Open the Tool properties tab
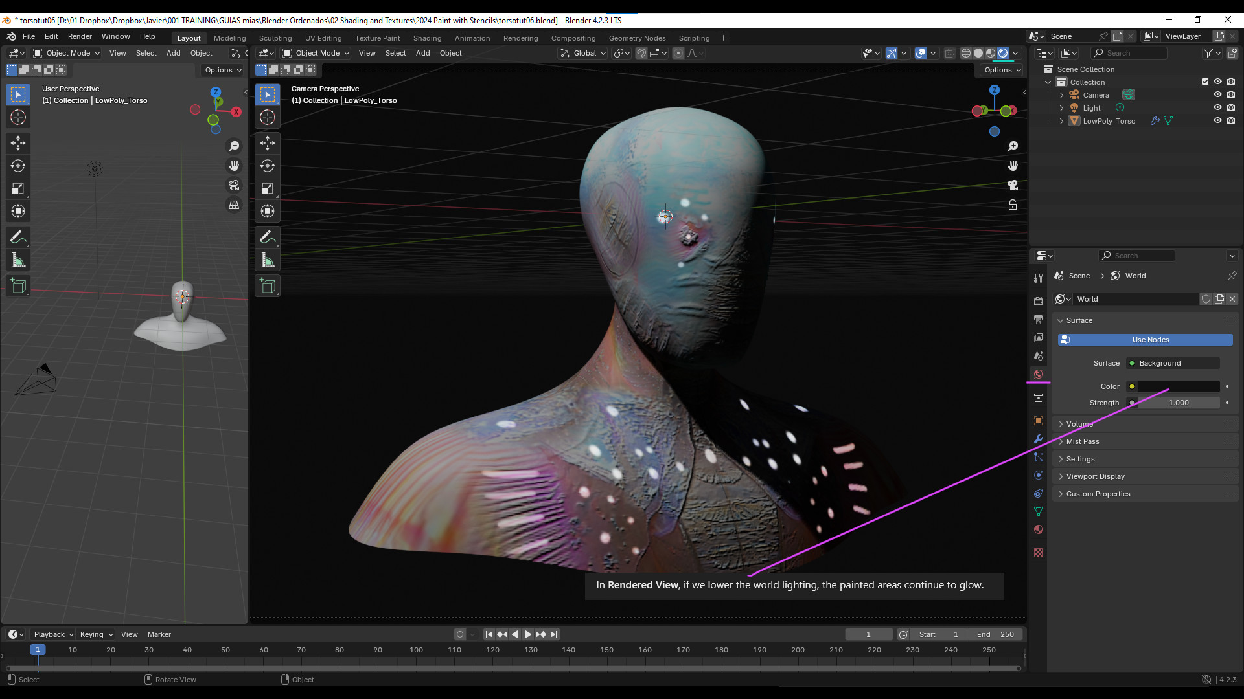1244x699 pixels. [x=1039, y=278]
